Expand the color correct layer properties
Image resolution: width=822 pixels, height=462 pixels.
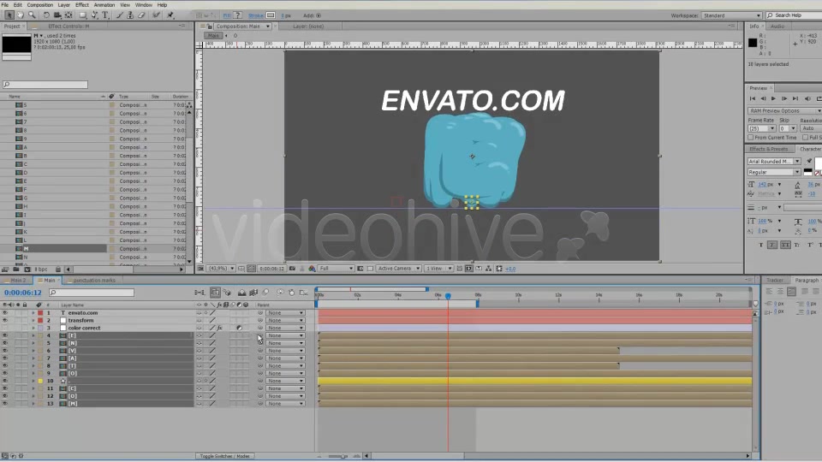click(33, 328)
